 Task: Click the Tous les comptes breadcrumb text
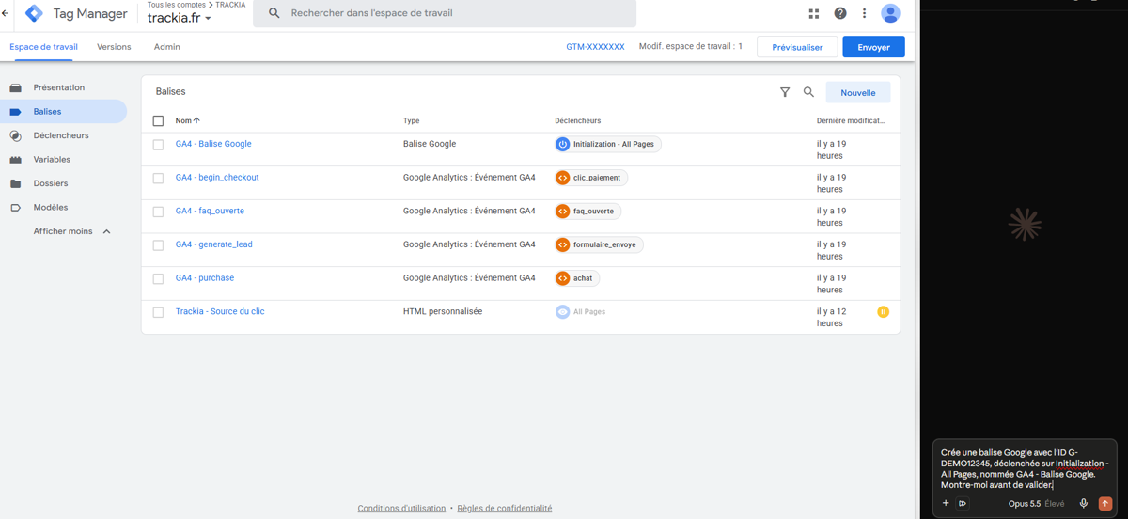(x=179, y=5)
